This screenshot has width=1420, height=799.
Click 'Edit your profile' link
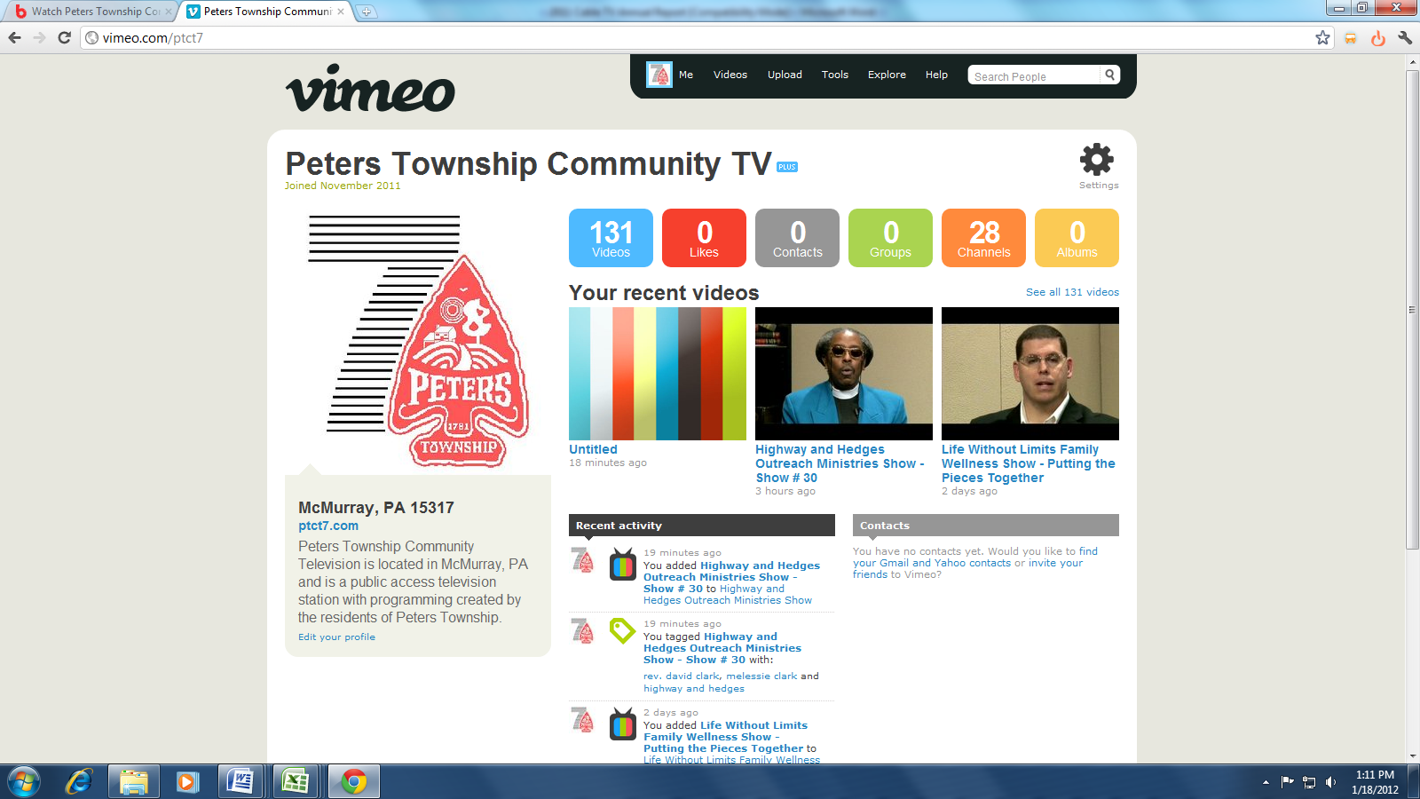point(336,637)
